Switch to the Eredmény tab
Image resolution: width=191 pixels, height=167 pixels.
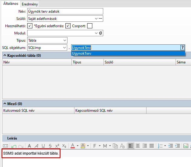30,4
